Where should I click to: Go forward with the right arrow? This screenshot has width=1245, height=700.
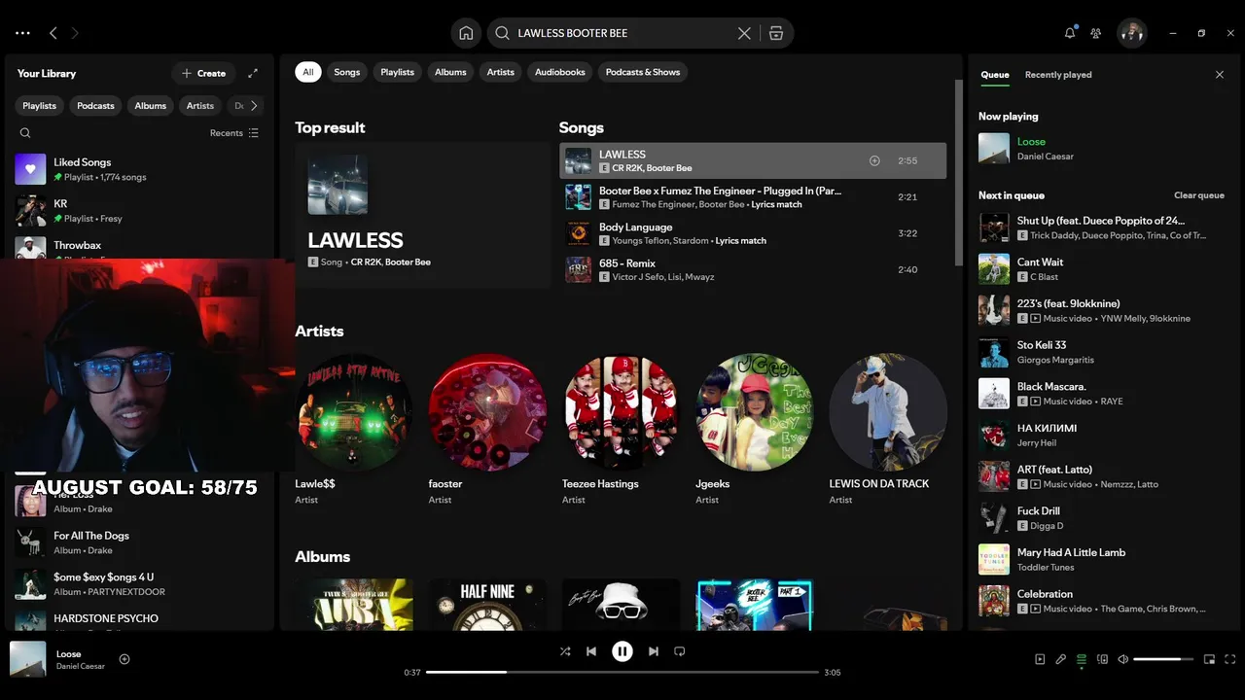pos(75,33)
